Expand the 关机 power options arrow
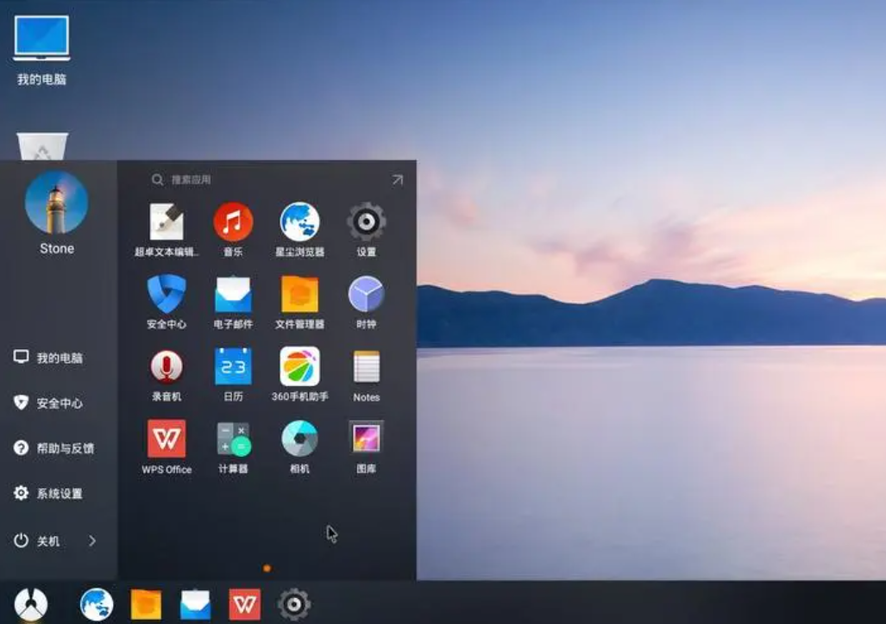This screenshot has height=624, width=886. coord(92,541)
